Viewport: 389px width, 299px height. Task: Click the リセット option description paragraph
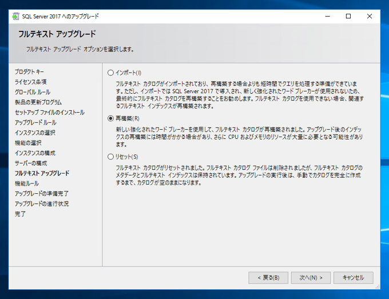pos(239,176)
